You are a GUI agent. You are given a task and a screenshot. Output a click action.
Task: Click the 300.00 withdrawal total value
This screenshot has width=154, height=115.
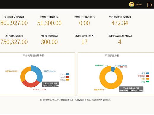(x=49, y=42)
